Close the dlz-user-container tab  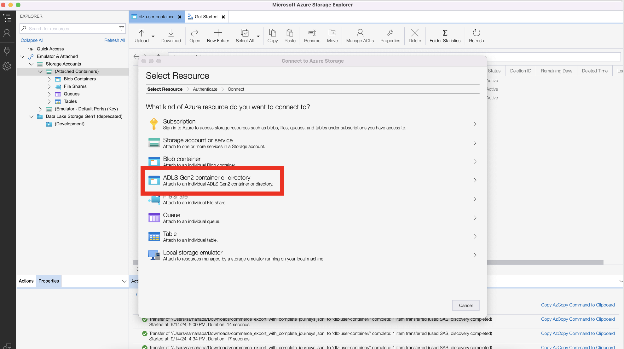tap(180, 17)
